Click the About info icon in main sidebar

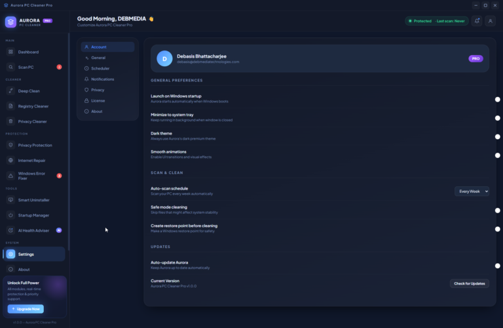[x=10, y=269]
